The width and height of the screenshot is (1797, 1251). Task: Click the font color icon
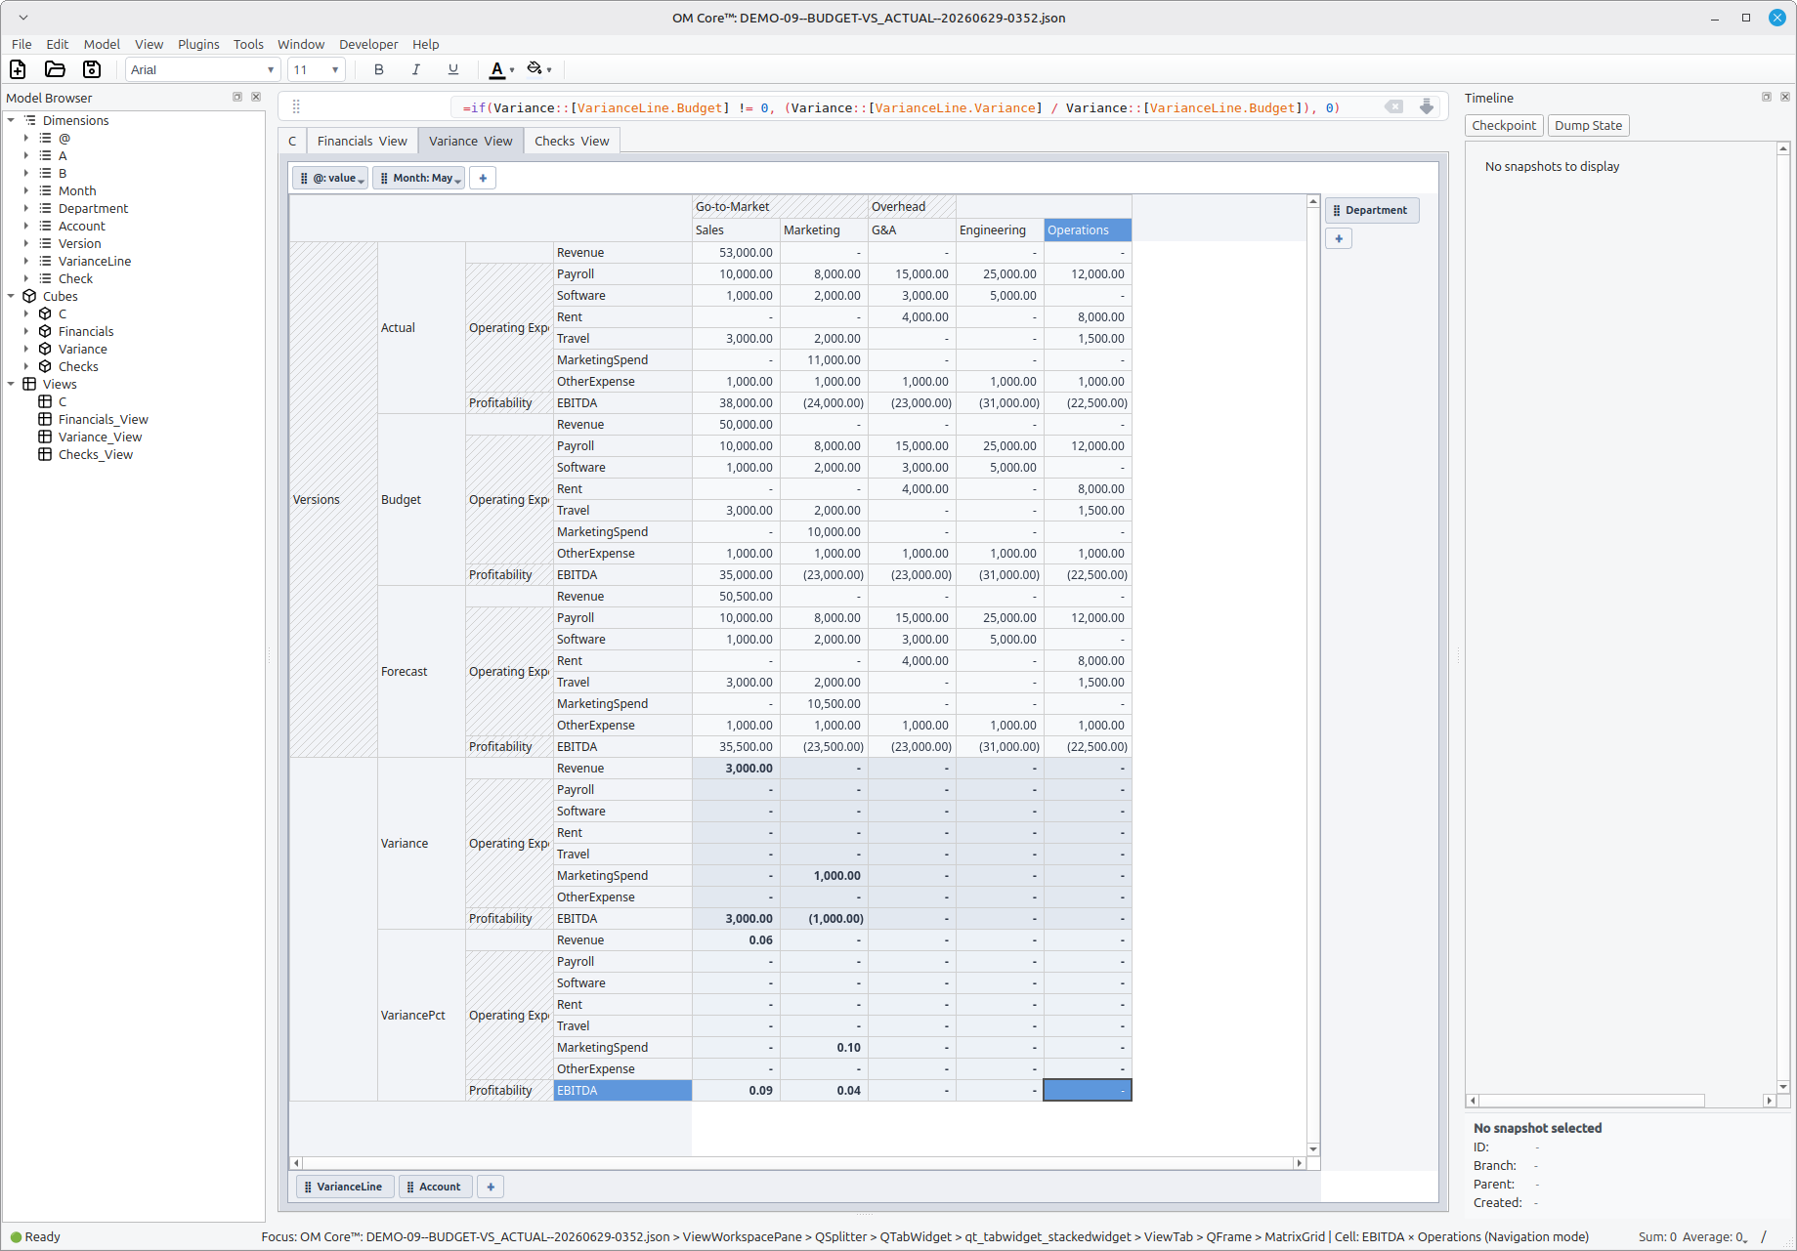click(x=497, y=69)
